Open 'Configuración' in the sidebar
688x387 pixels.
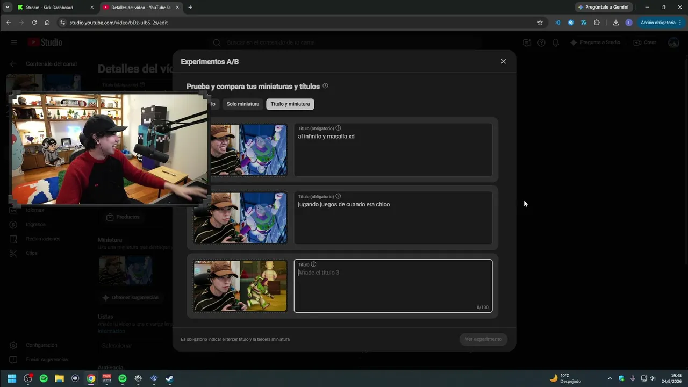tap(41, 345)
